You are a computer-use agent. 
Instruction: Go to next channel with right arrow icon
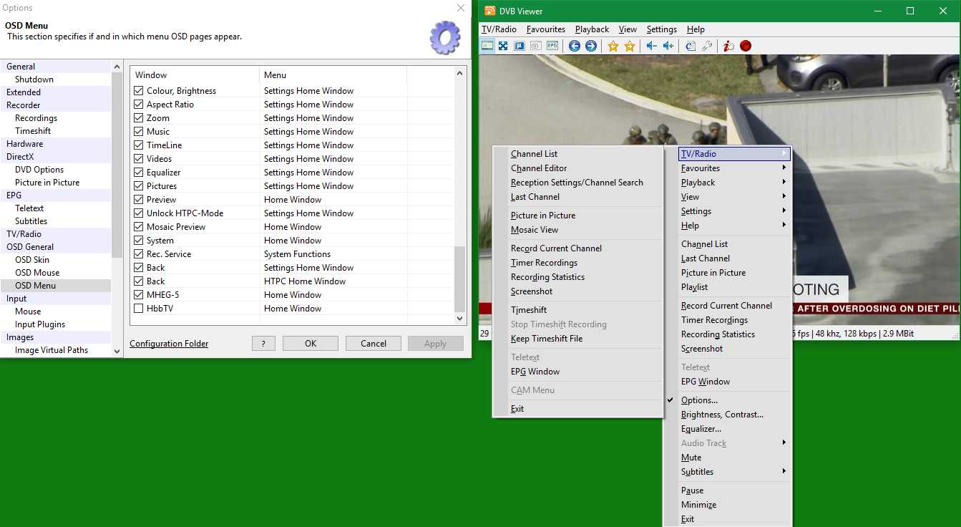(x=591, y=46)
